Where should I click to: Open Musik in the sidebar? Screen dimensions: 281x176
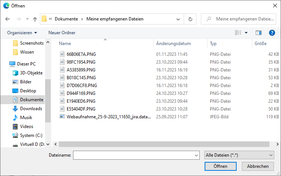(x=22, y=118)
